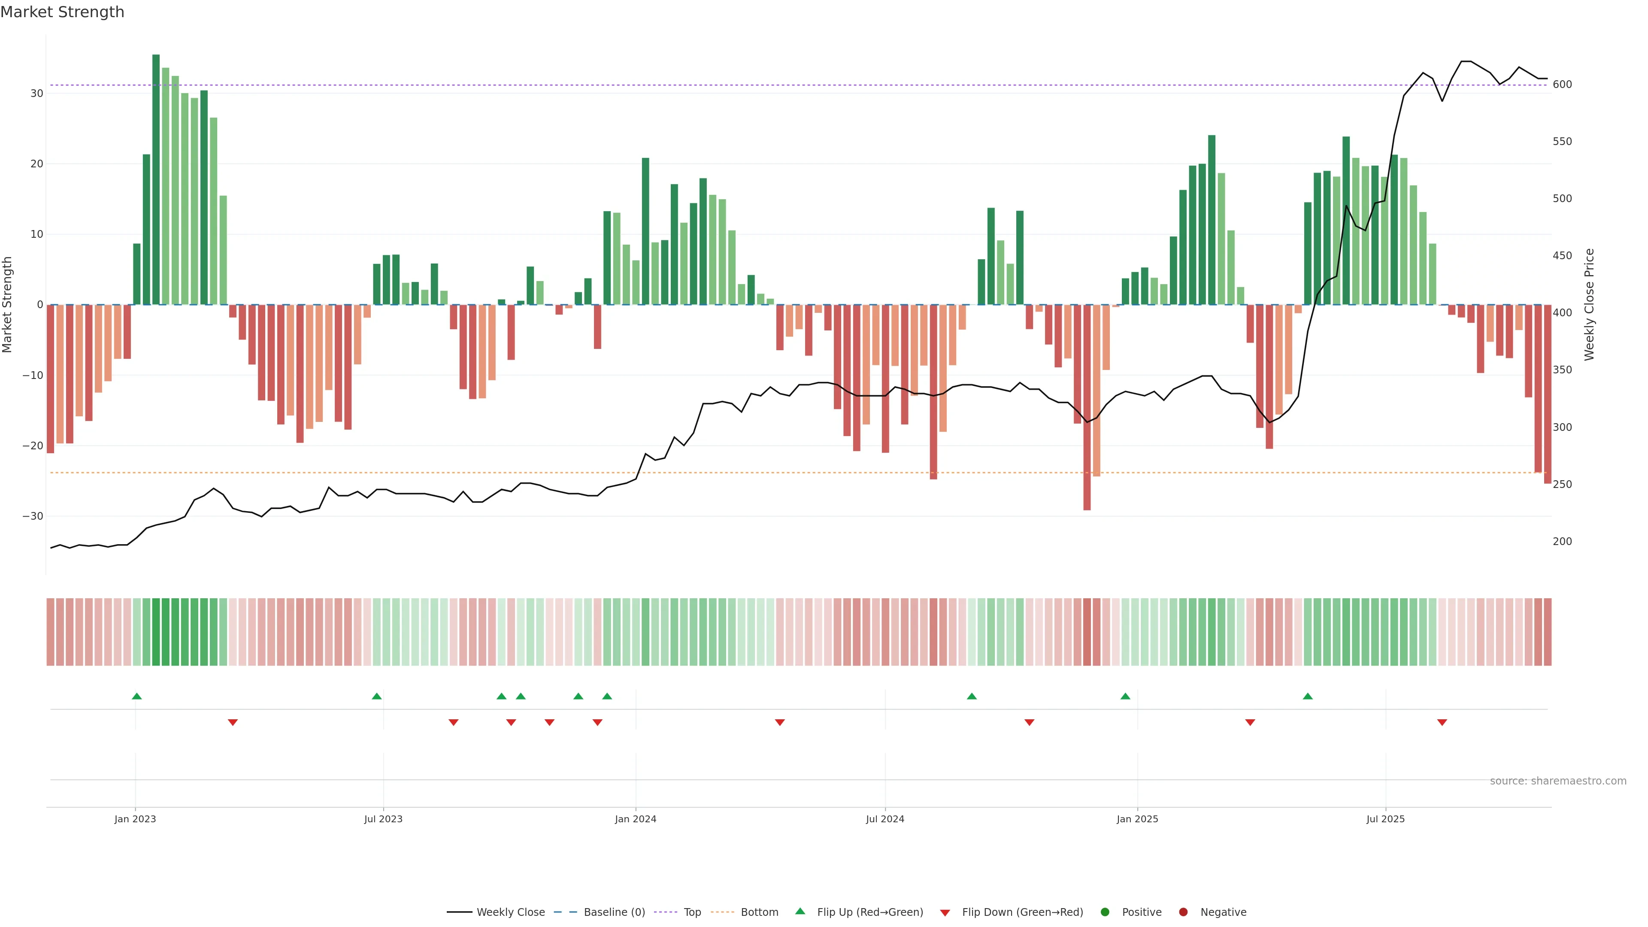The width and height of the screenshot is (1648, 927).
Task: Click the Bottom legend line marker
Action: pyautogui.click(x=722, y=912)
